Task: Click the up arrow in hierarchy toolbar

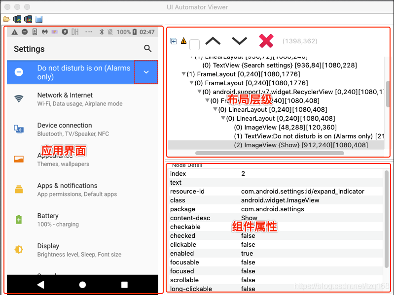Action: [213, 41]
